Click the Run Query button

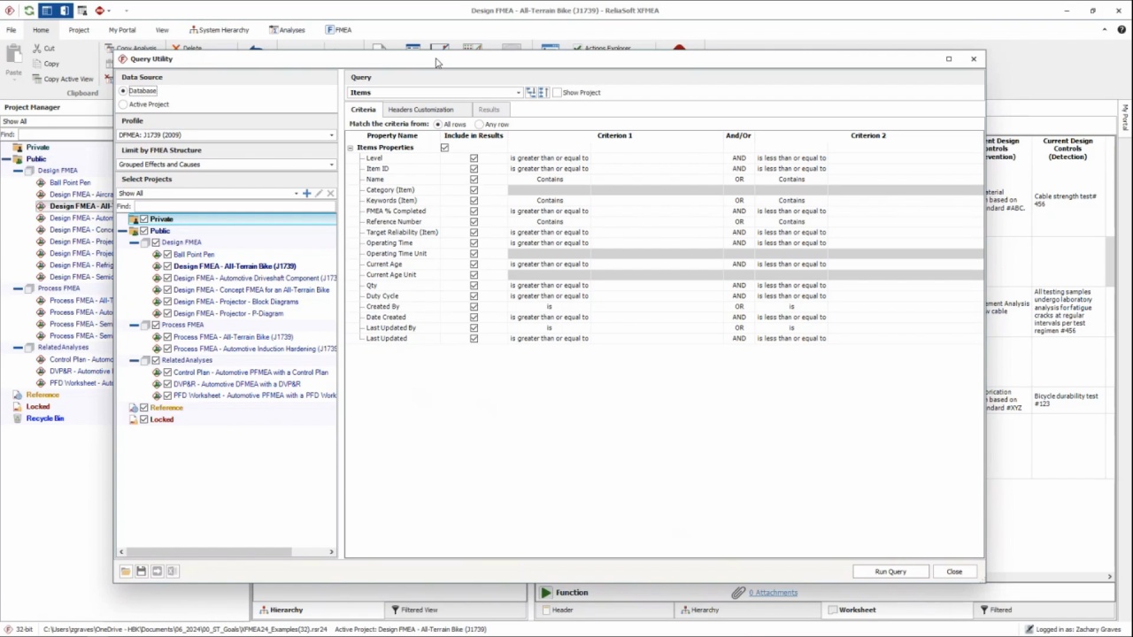click(890, 572)
